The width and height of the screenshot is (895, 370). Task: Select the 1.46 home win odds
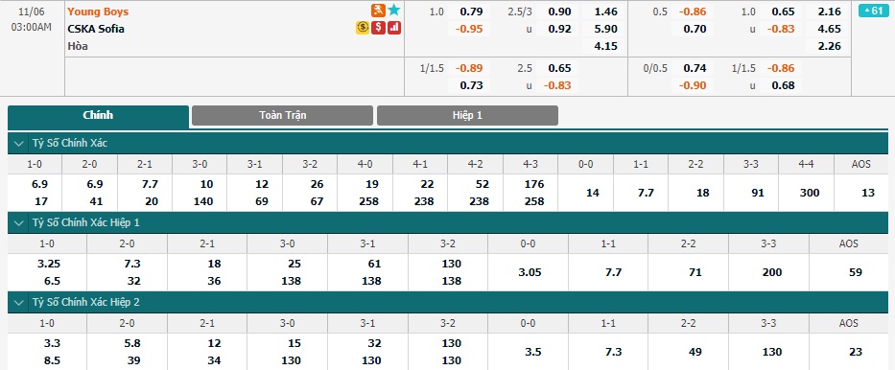pos(605,12)
